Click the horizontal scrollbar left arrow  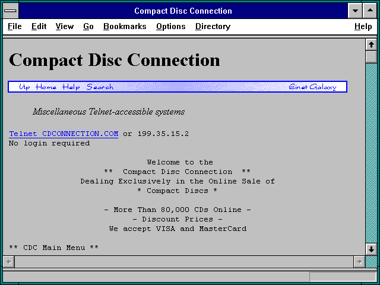click(9, 262)
